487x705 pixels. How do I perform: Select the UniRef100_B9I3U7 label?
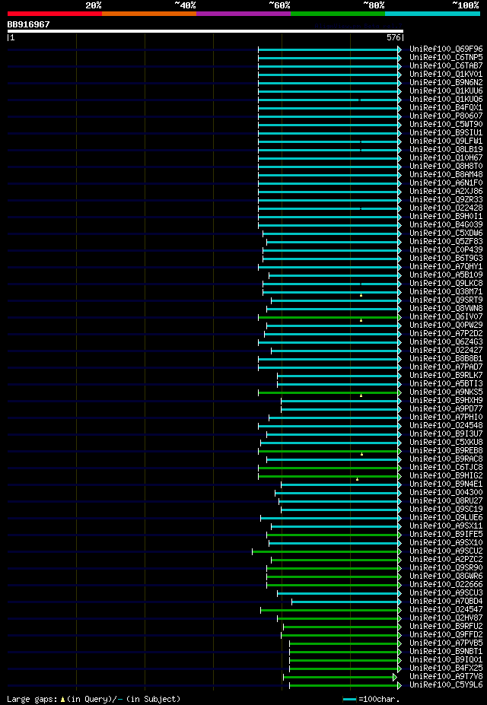446,434
